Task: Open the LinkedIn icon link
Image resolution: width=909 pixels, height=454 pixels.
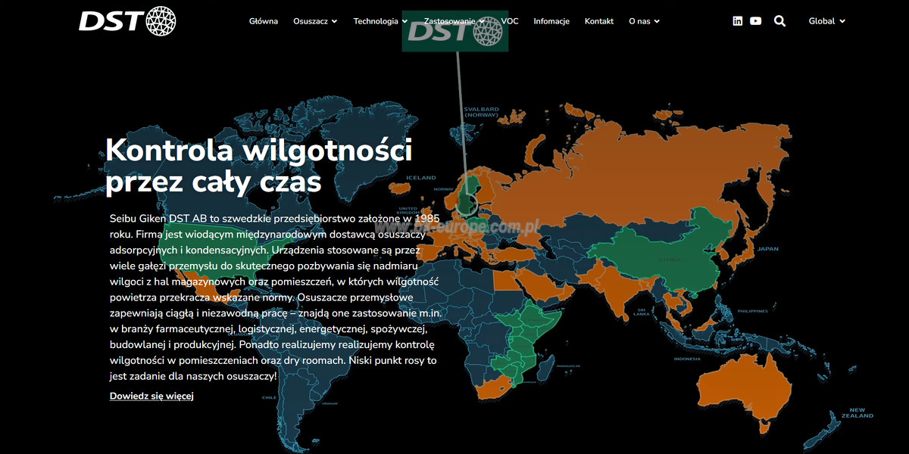Action: [x=738, y=21]
